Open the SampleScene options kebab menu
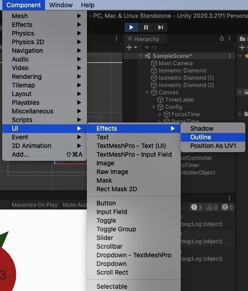Image resolution: width=248 pixels, height=291 pixels. (x=230, y=56)
